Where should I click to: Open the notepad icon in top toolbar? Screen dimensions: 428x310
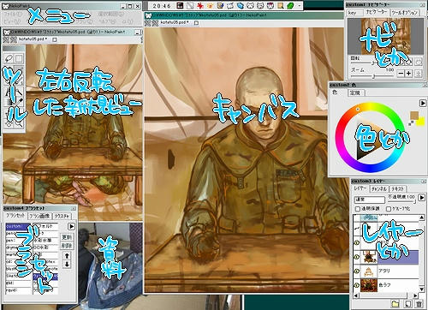[220, 5]
